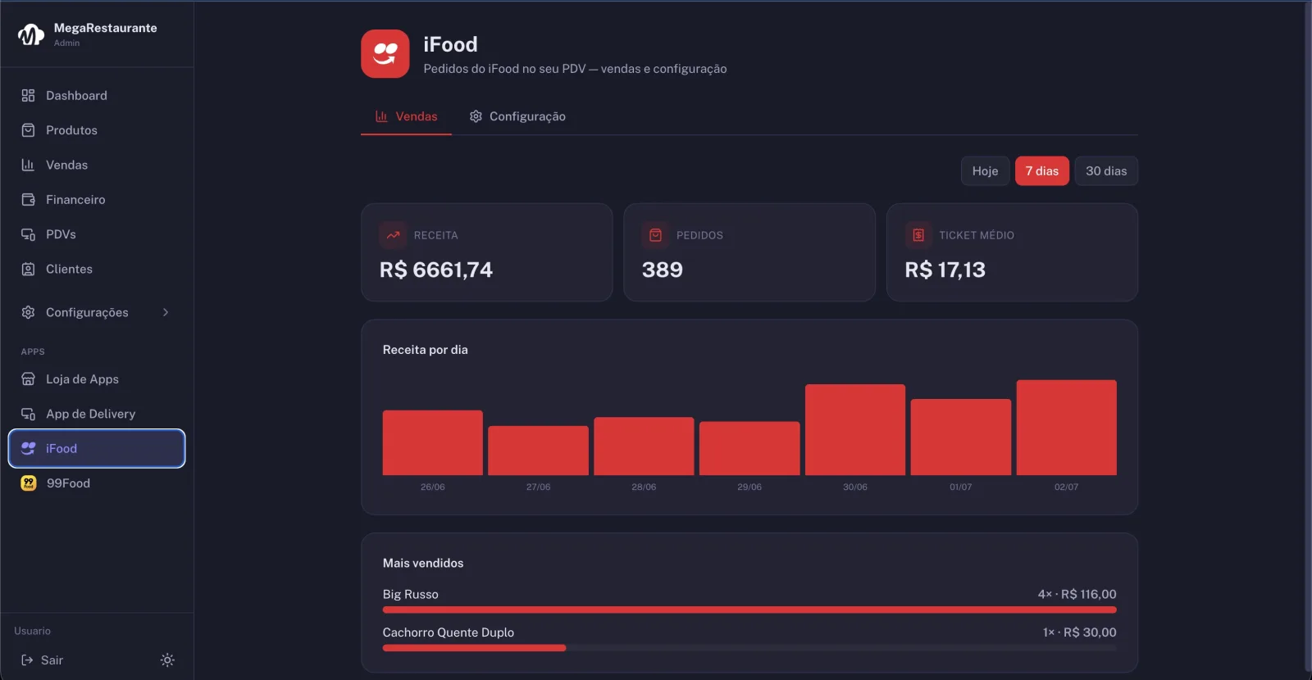Image resolution: width=1312 pixels, height=680 pixels.
Task: Open the PDVs sidebar entry
Action: click(x=97, y=234)
